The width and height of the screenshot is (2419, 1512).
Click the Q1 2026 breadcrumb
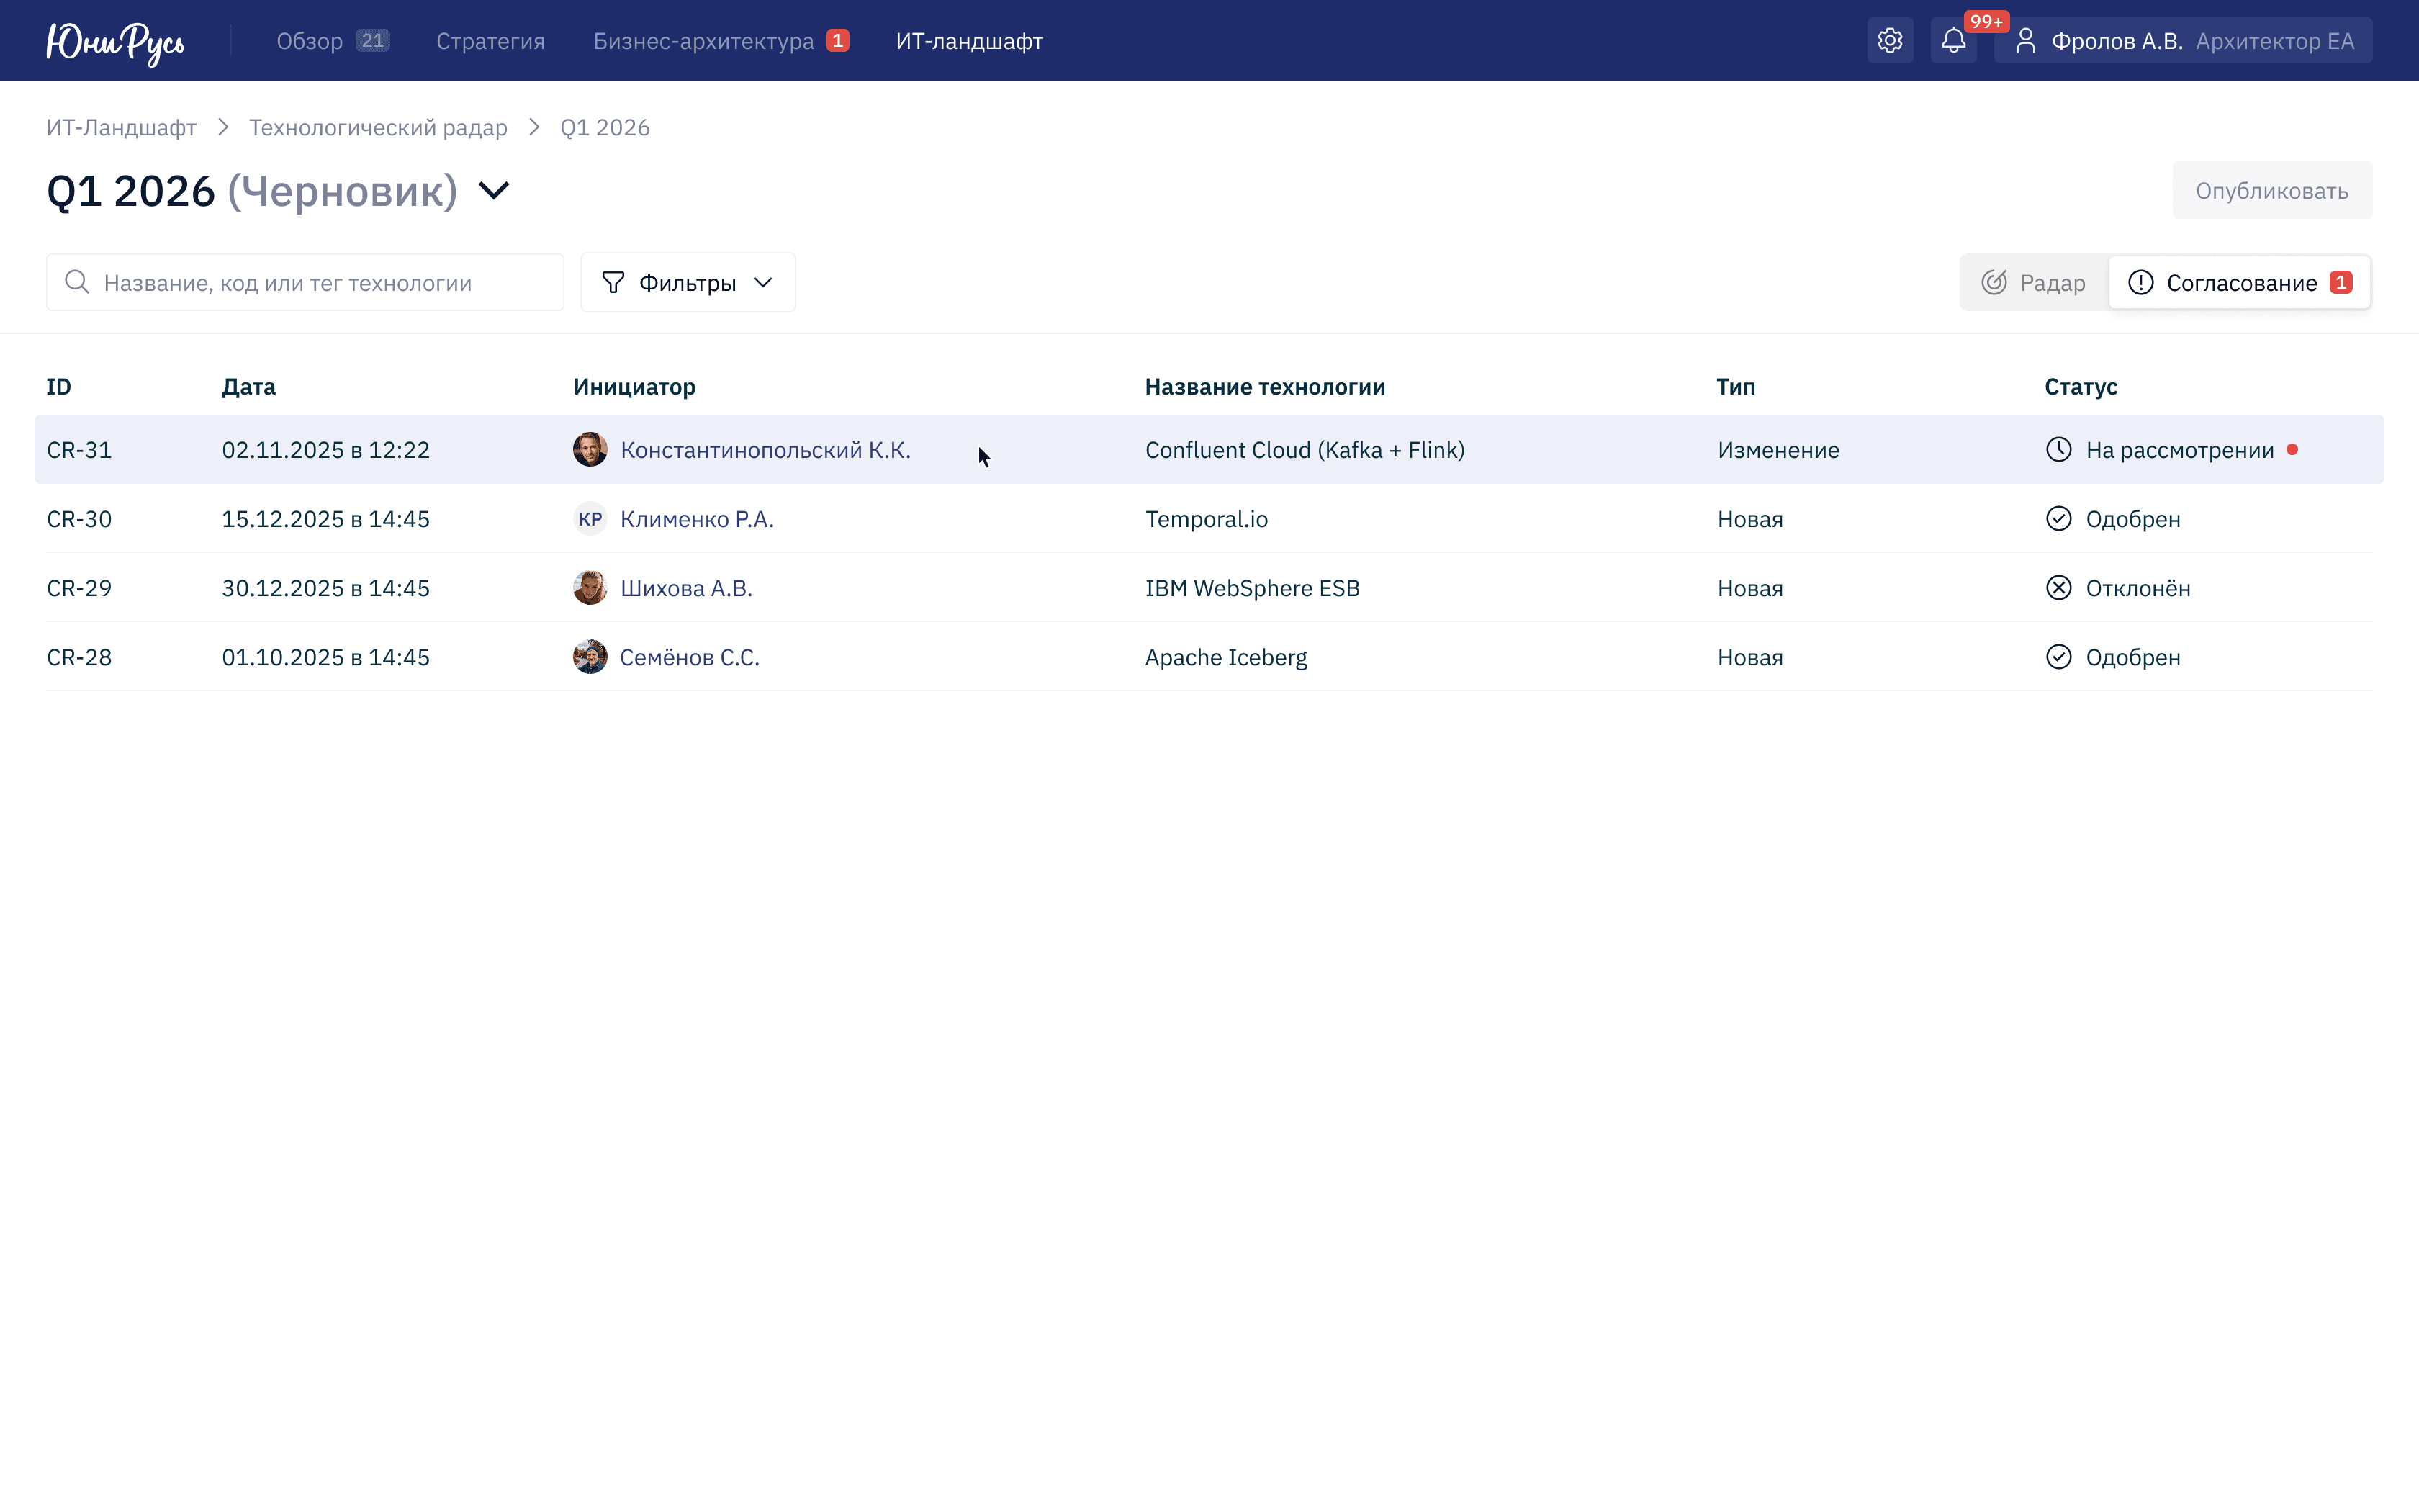coord(605,128)
